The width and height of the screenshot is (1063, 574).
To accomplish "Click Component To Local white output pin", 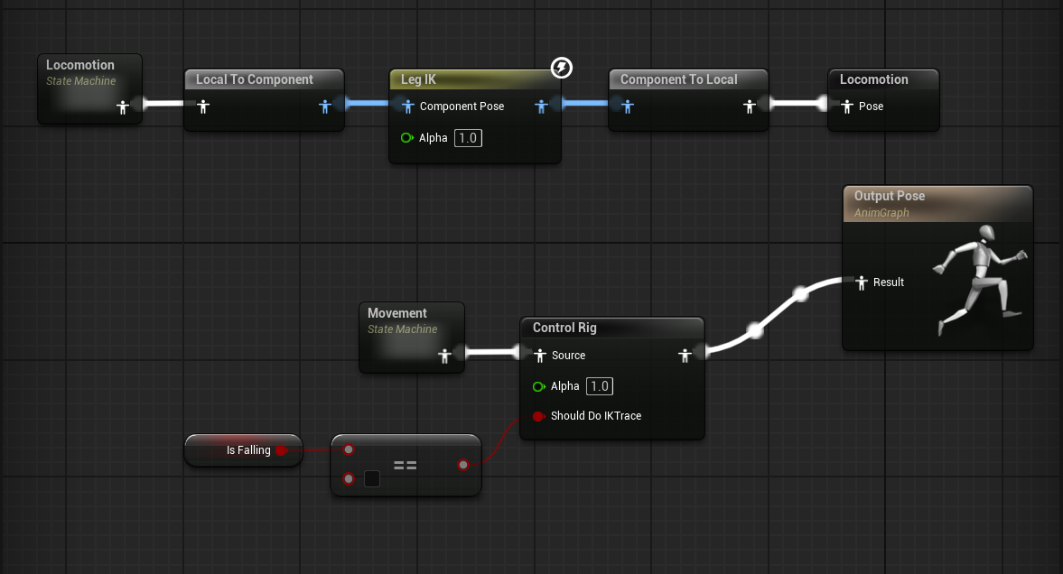I will [749, 106].
